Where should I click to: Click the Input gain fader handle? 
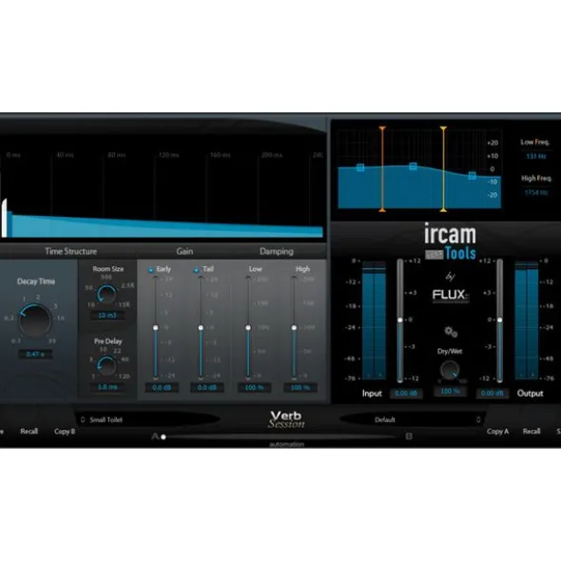(400, 320)
